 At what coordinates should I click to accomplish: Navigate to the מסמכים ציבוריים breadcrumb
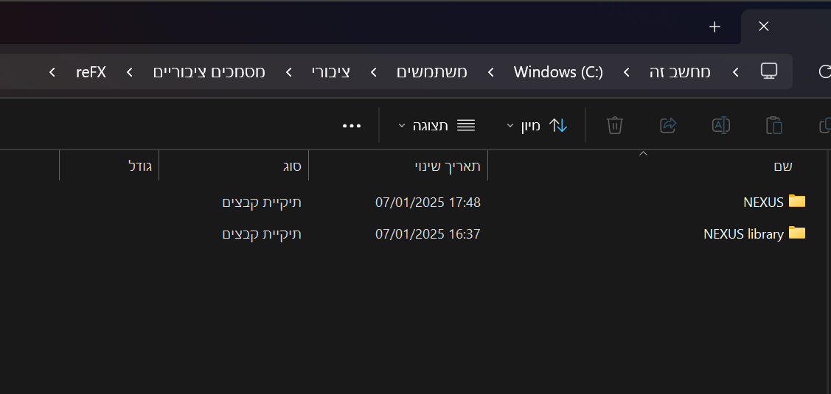209,72
